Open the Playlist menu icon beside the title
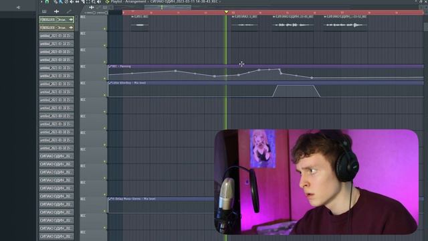428x241 pixels. point(107,1)
